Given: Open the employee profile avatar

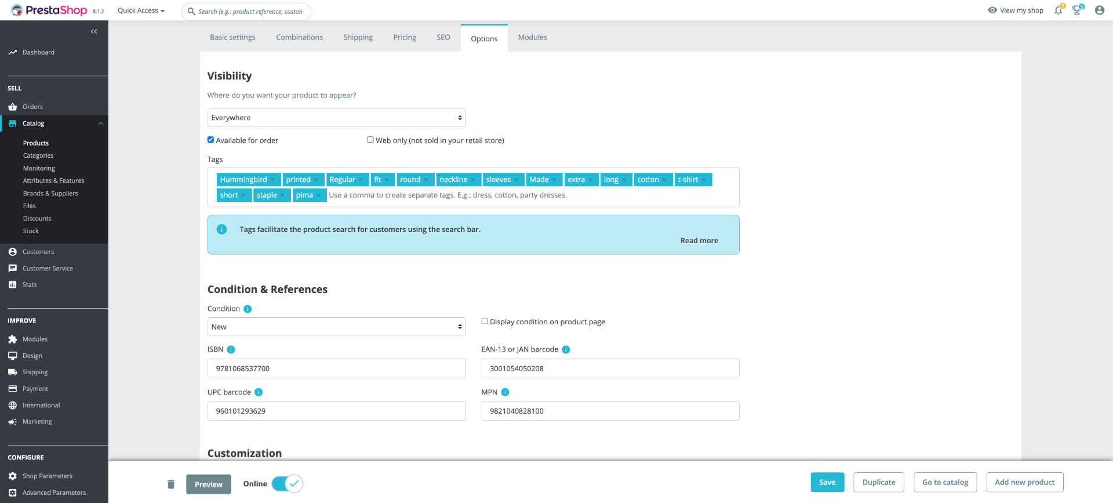Looking at the screenshot, I should [x=1099, y=10].
